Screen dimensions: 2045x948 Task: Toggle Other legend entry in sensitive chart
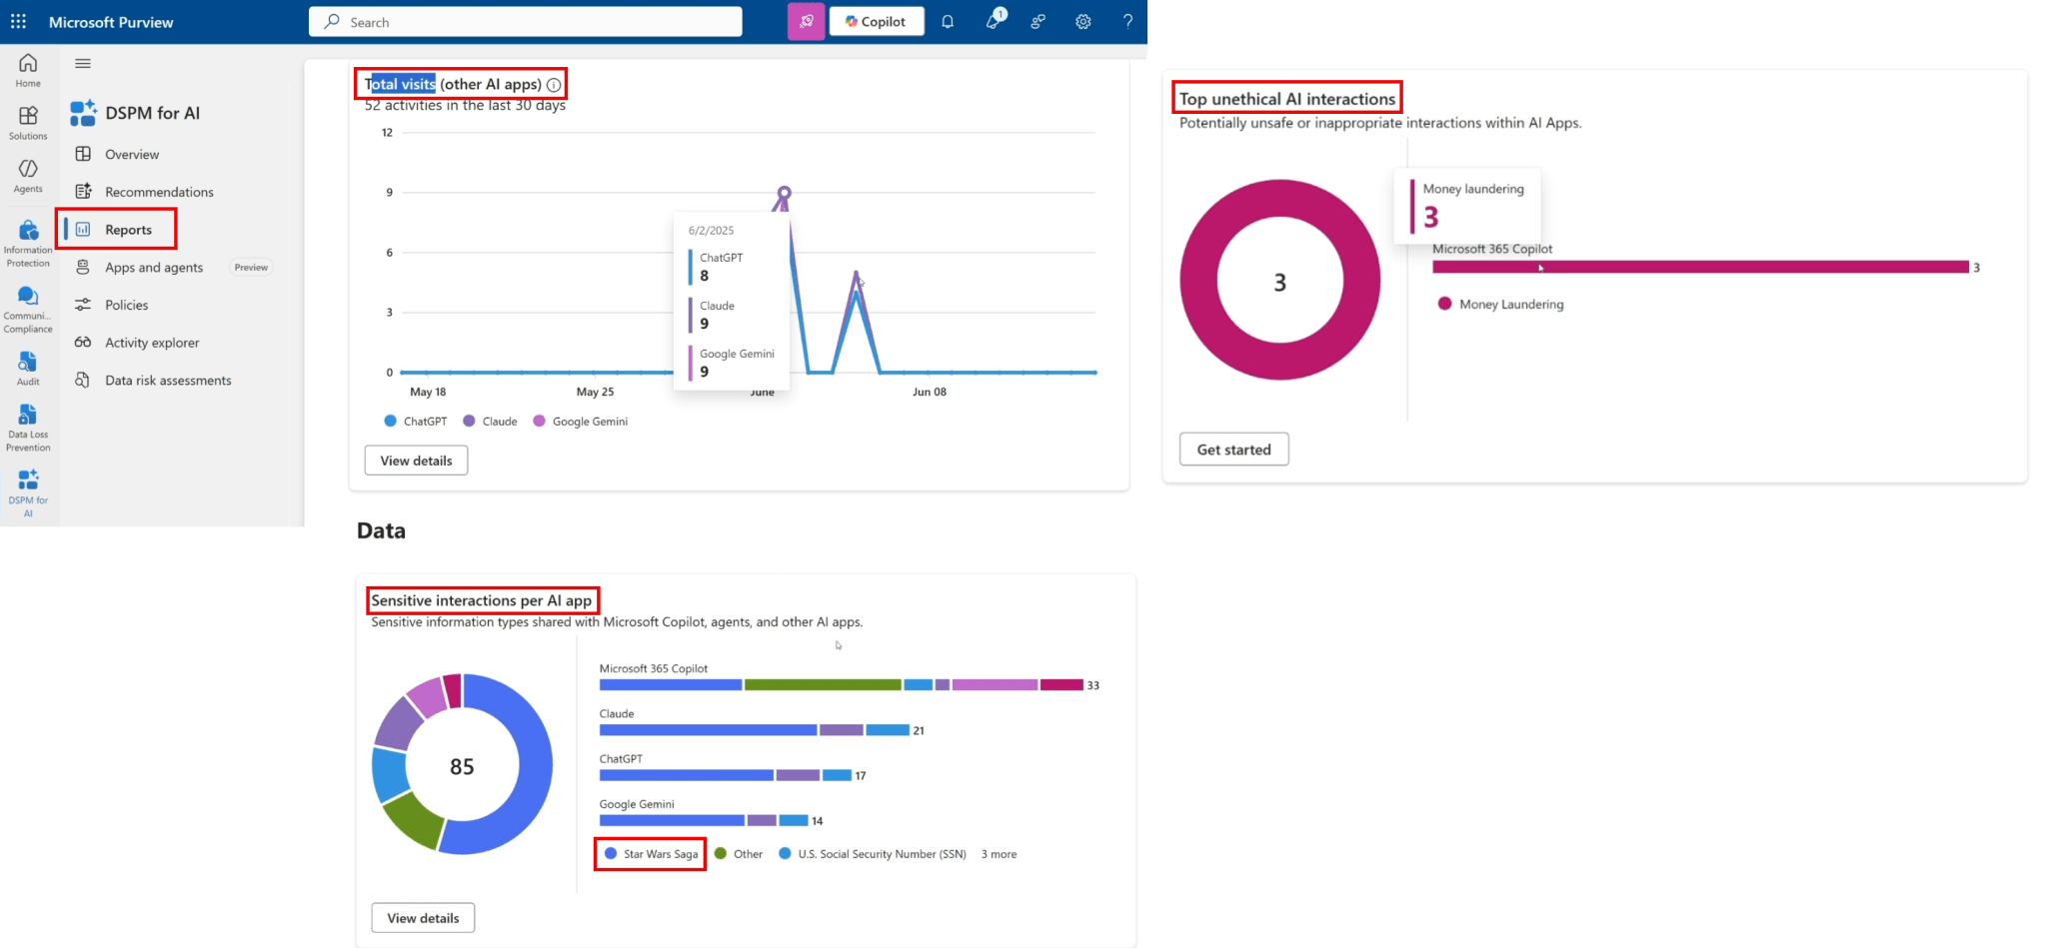click(739, 854)
